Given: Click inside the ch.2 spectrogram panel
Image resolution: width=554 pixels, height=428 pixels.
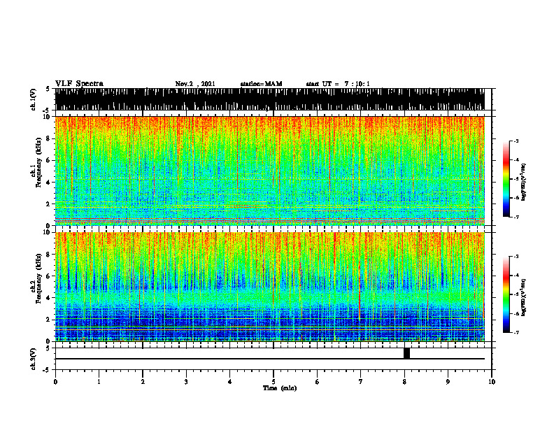Looking at the screenshot, I should pyautogui.click(x=269, y=287).
